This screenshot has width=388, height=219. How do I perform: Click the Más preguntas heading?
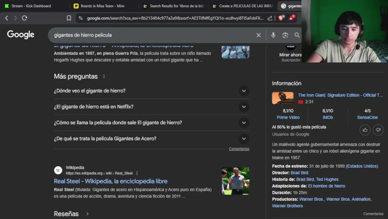pyautogui.click(x=76, y=77)
